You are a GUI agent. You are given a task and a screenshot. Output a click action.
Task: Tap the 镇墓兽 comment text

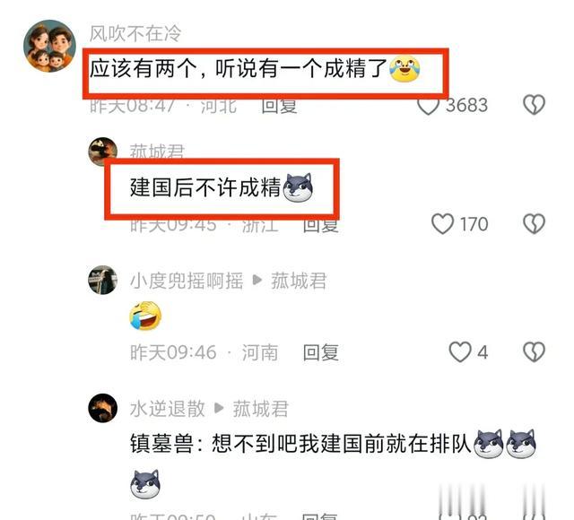[300, 444]
